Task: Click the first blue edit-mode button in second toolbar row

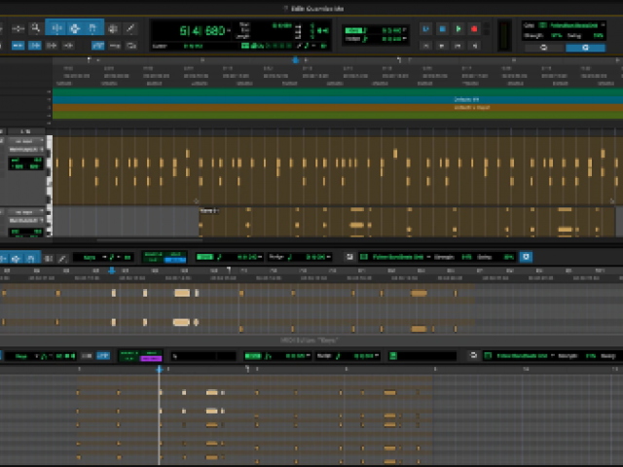Action: click(18, 46)
